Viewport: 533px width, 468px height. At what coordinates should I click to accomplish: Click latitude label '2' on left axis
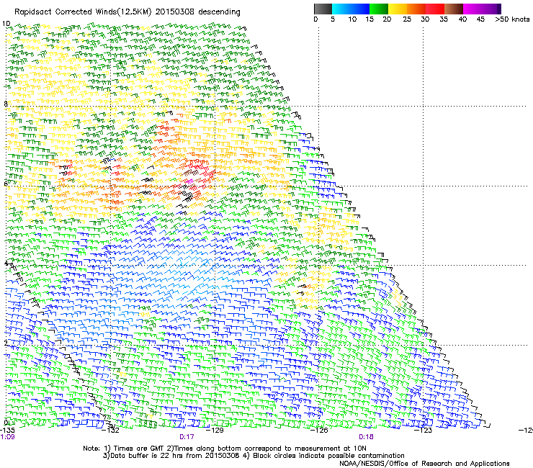click(x=6, y=343)
